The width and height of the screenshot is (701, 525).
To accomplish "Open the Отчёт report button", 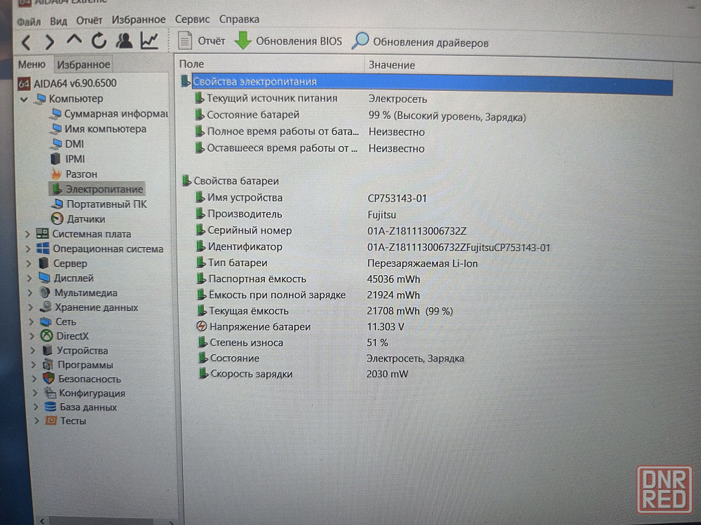I will tap(202, 41).
